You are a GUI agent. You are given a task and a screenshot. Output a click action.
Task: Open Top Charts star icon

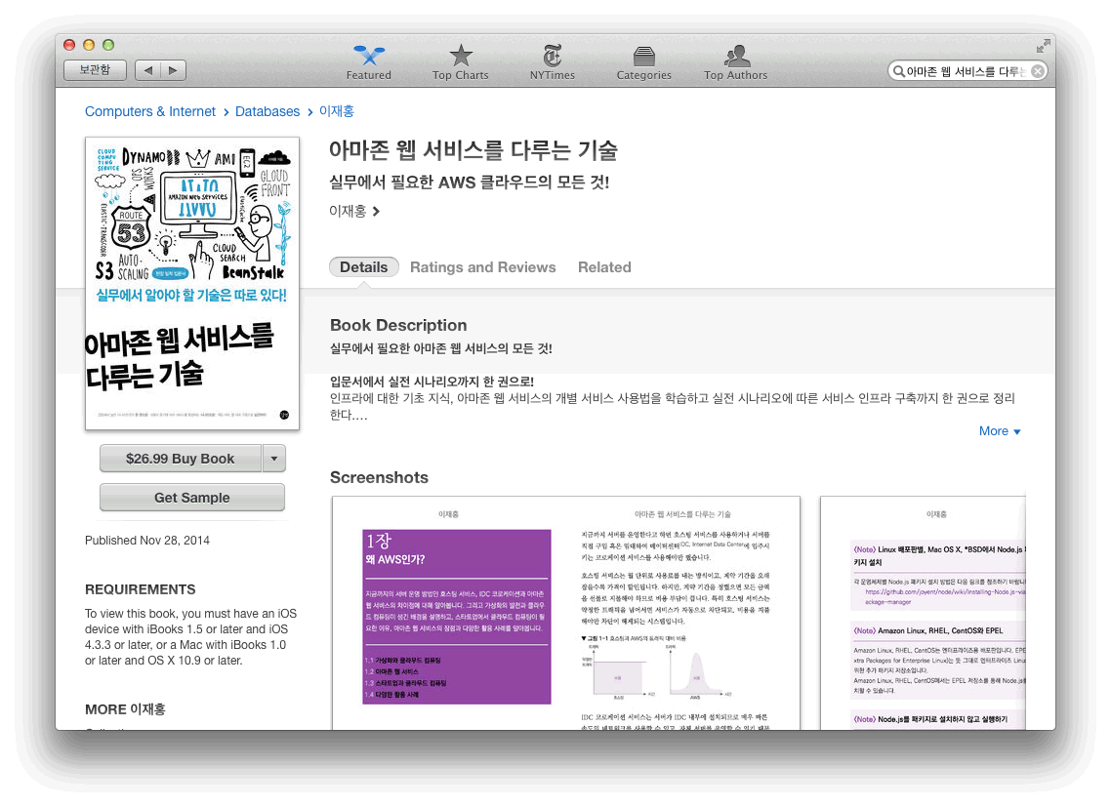460,57
